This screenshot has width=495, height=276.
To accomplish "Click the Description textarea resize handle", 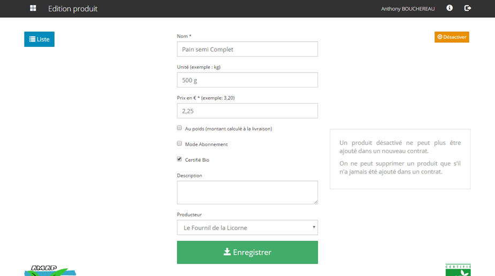I will (x=315, y=202).
